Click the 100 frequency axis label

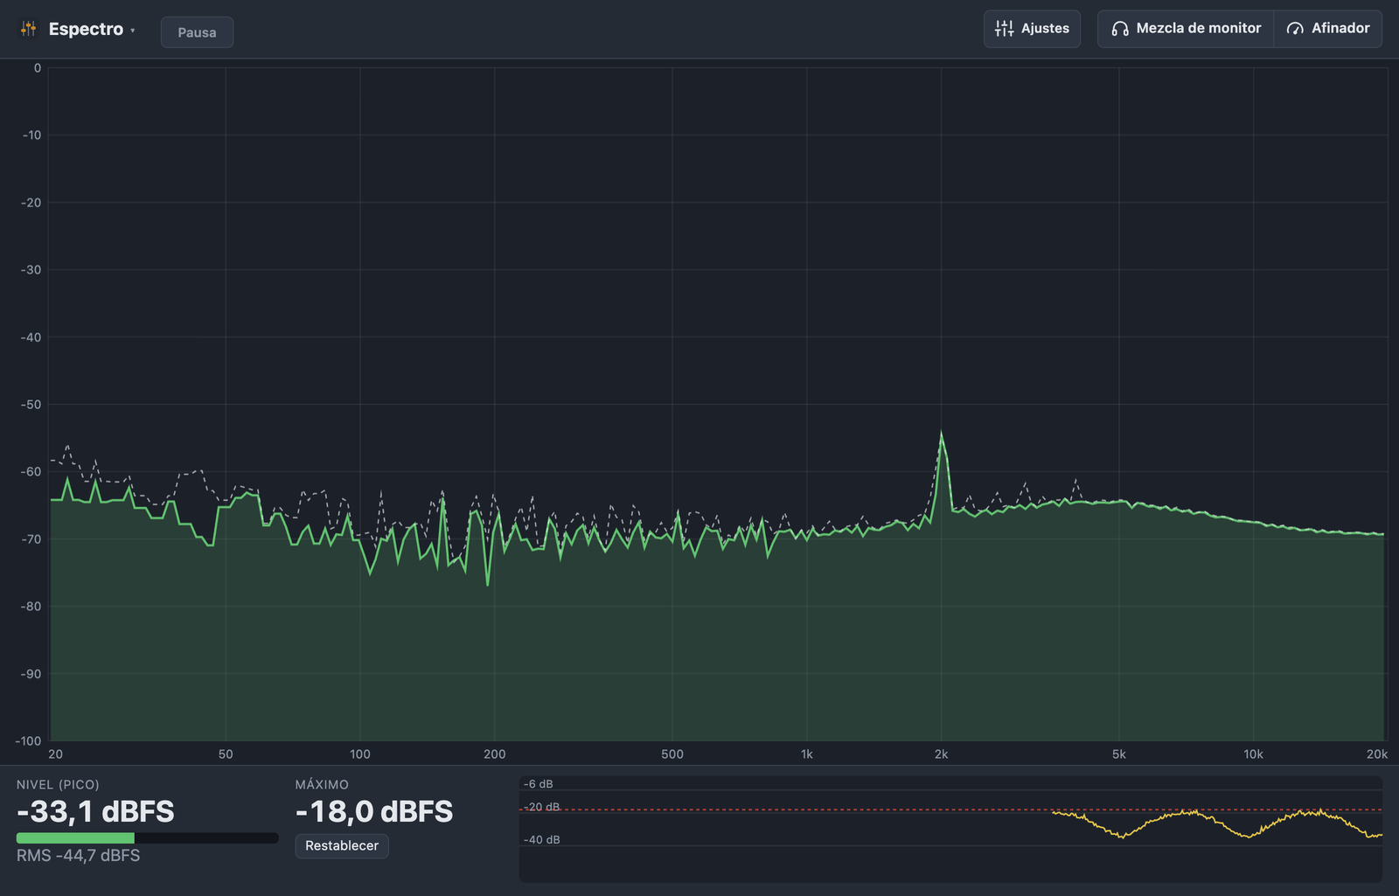pyautogui.click(x=360, y=754)
